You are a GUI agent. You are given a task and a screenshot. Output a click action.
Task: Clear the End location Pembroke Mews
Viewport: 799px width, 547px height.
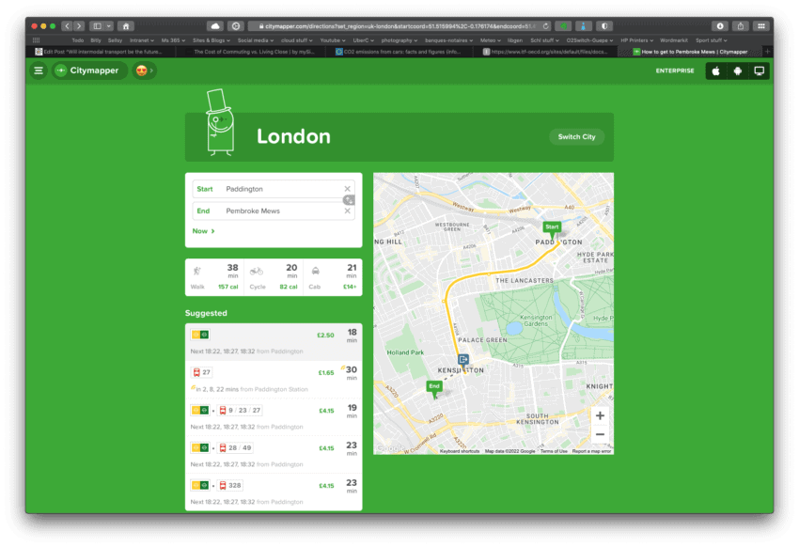pyautogui.click(x=347, y=211)
